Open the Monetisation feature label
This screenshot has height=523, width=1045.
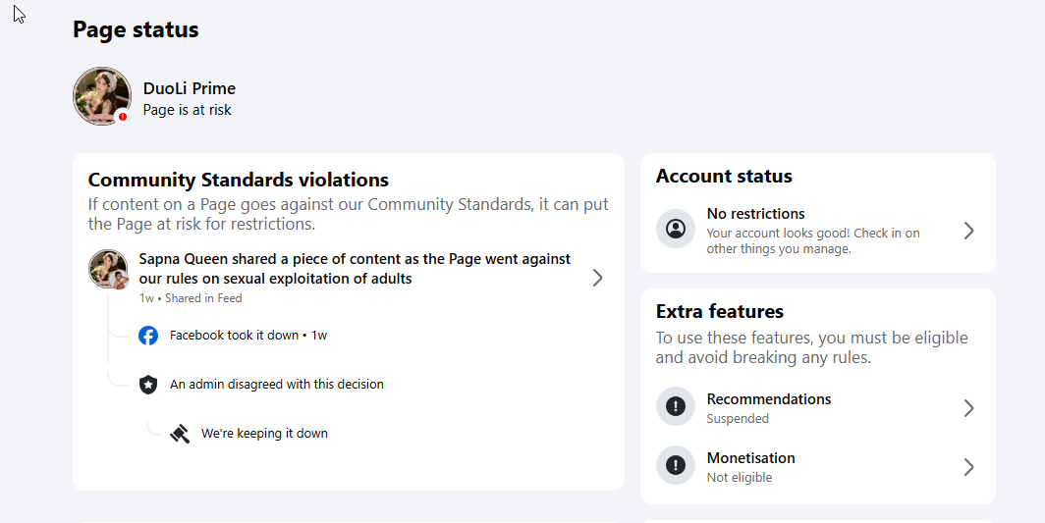click(x=751, y=457)
